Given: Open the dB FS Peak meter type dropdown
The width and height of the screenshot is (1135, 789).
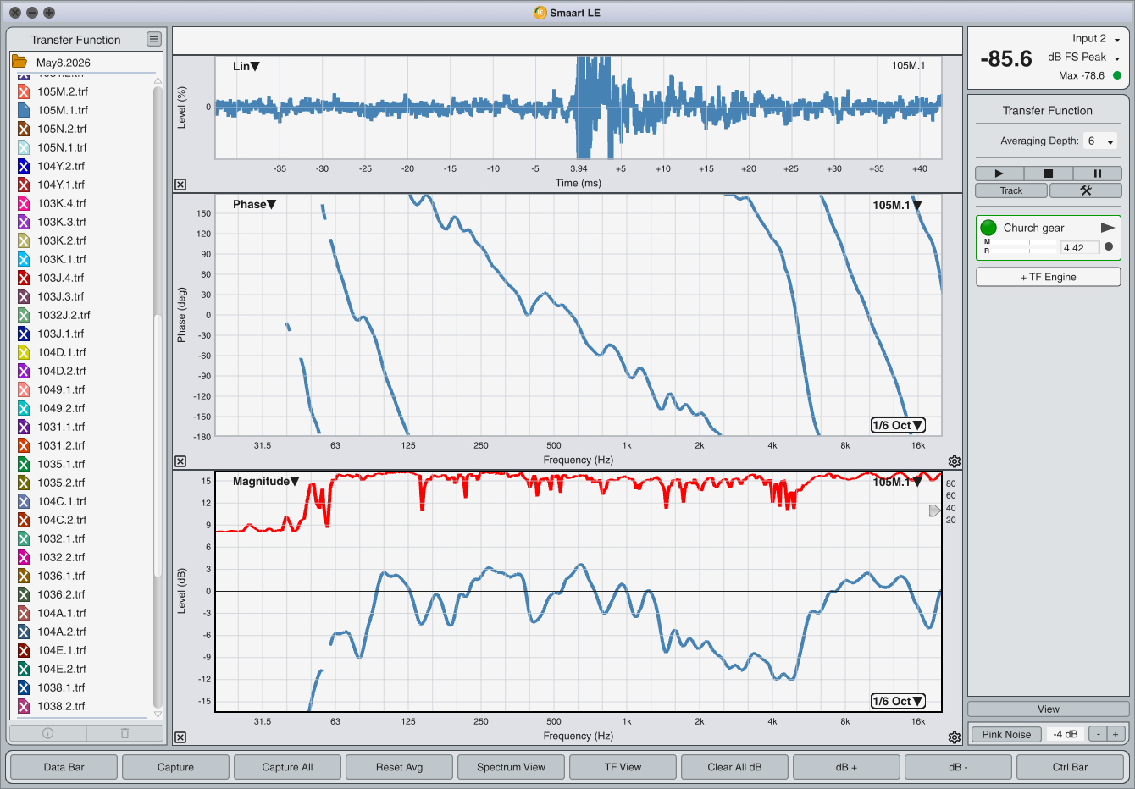Looking at the screenshot, I should [1084, 58].
